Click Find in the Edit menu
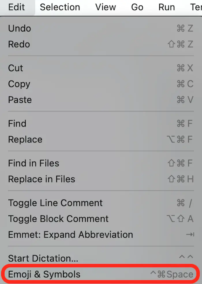Screen dimensions: 202x284 [x=17, y=124]
